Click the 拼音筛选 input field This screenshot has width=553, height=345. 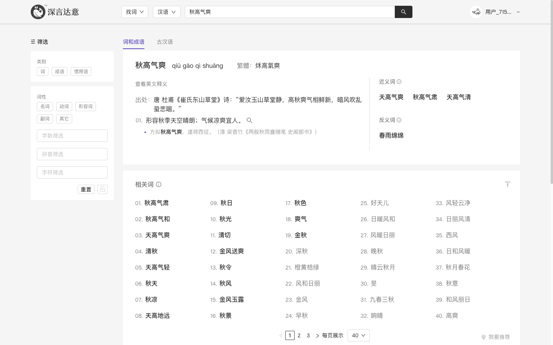(72, 154)
